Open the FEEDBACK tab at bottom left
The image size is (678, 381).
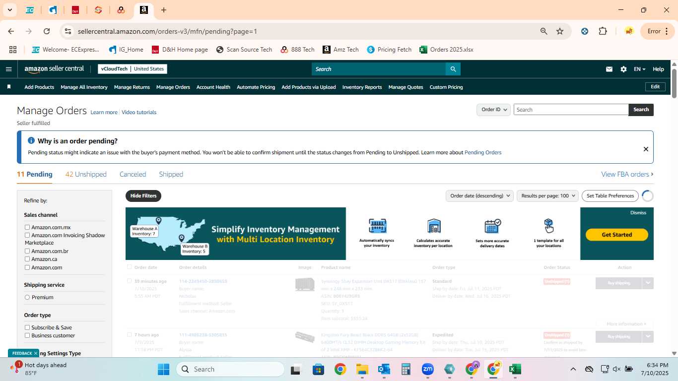coord(23,353)
